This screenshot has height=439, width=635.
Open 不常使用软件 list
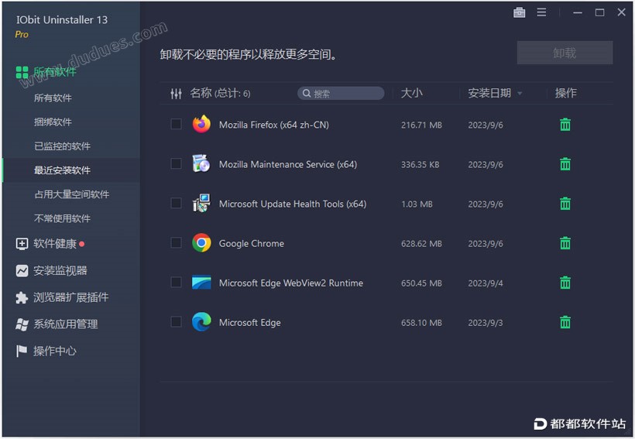click(x=62, y=218)
